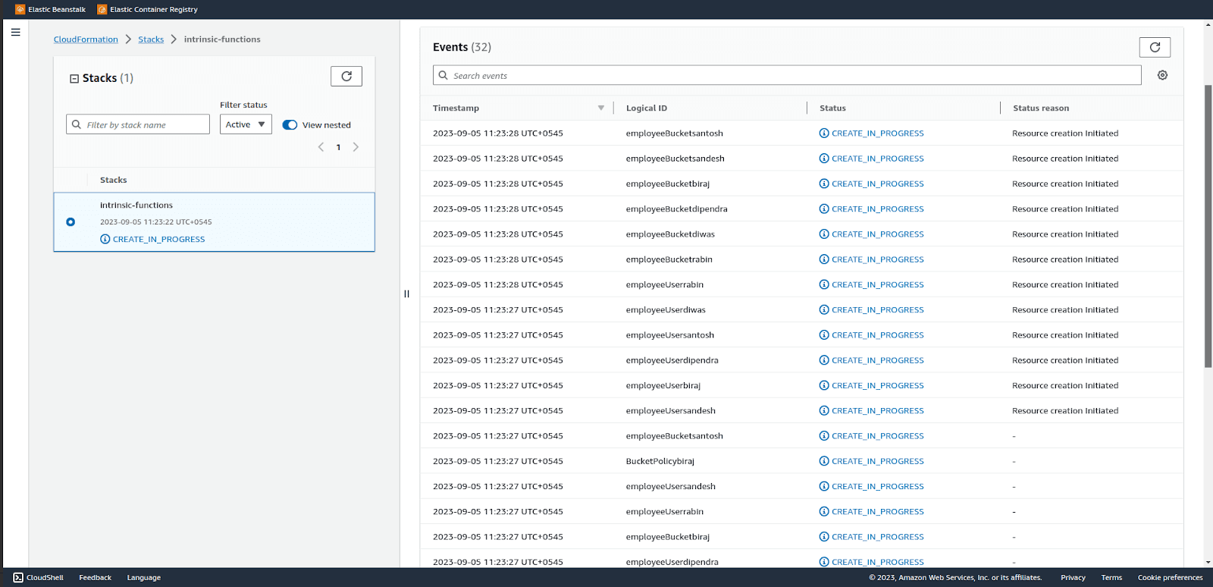
Task: Open the Active filter status dropdown
Action: 246,124
